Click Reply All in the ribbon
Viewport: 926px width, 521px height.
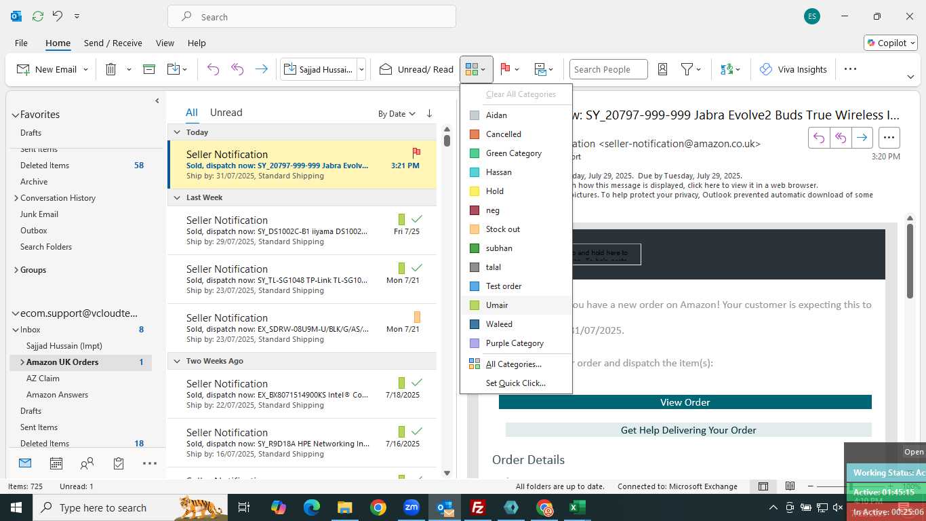point(237,69)
